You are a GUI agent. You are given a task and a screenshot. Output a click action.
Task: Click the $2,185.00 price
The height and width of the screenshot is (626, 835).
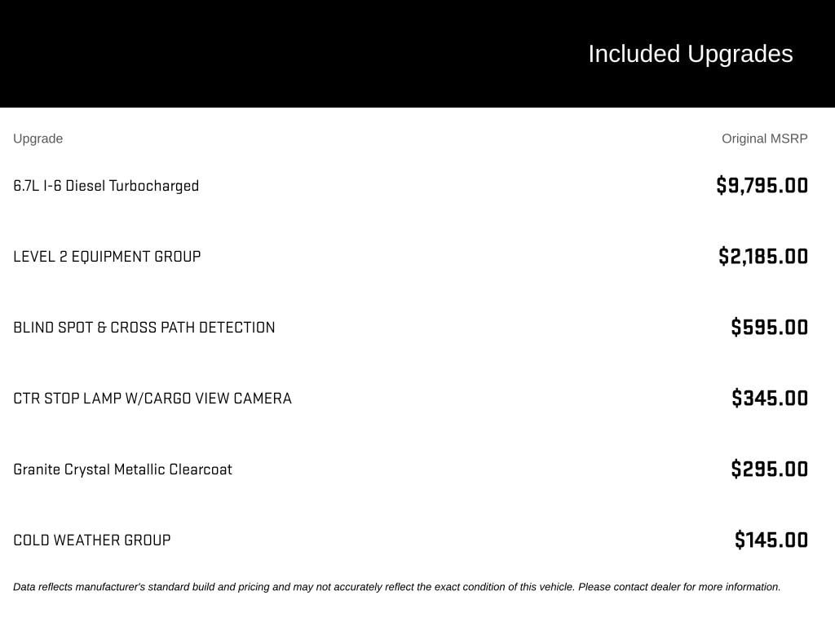(763, 256)
